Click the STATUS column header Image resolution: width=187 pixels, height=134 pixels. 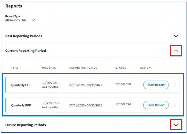click(121, 68)
